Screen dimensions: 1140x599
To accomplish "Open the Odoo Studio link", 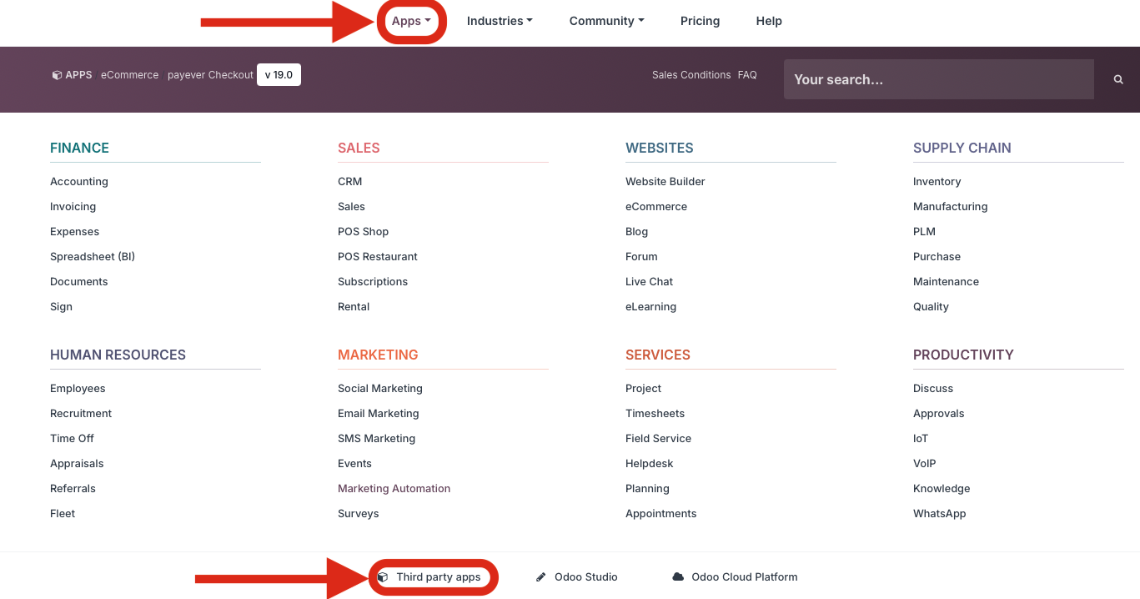I will pyautogui.click(x=586, y=576).
